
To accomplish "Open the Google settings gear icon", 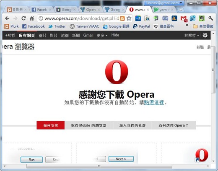I will [x=205, y=35].
